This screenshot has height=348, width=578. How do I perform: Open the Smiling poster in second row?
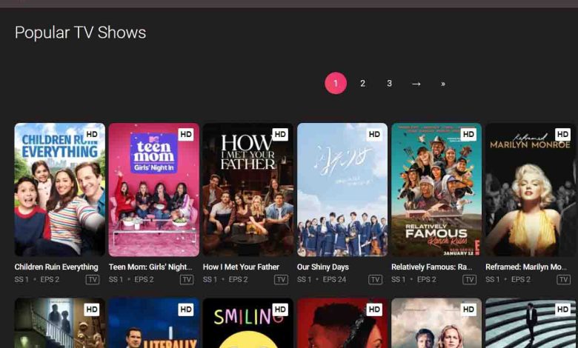click(248, 323)
